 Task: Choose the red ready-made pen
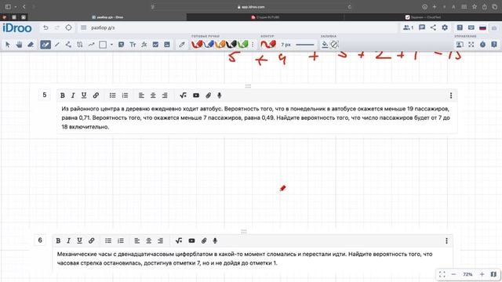(x=197, y=44)
